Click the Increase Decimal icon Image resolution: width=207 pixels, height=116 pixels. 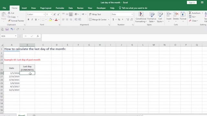click(128, 19)
